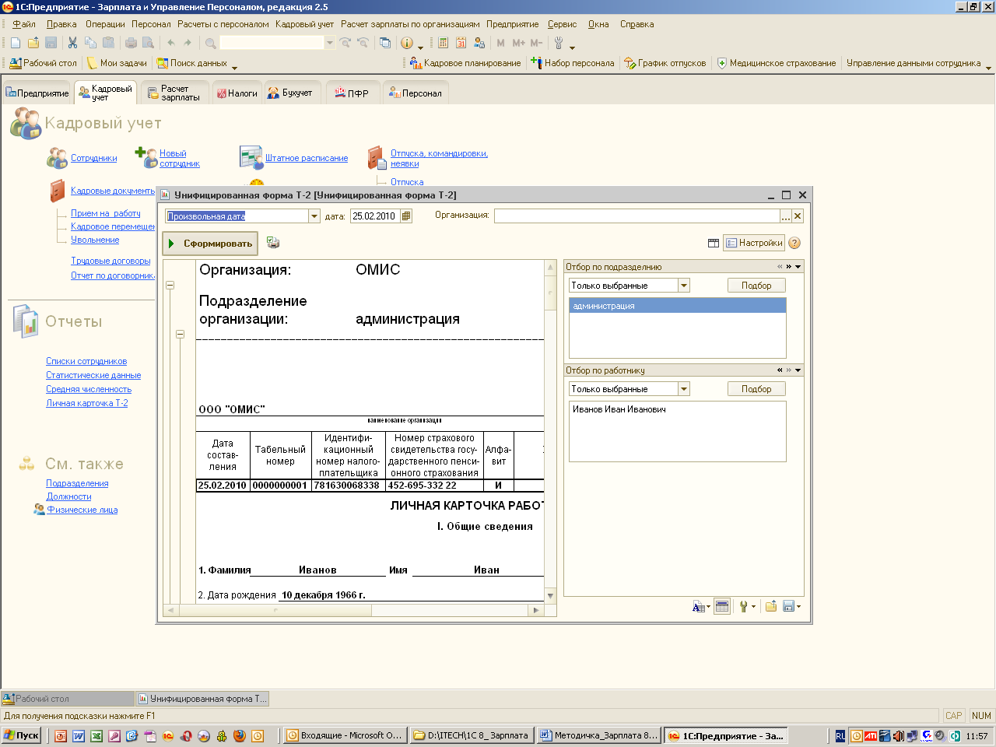Viewport: 996px width, 747px height.
Task: Click the paste clipboard icon
Action: [108, 43]
